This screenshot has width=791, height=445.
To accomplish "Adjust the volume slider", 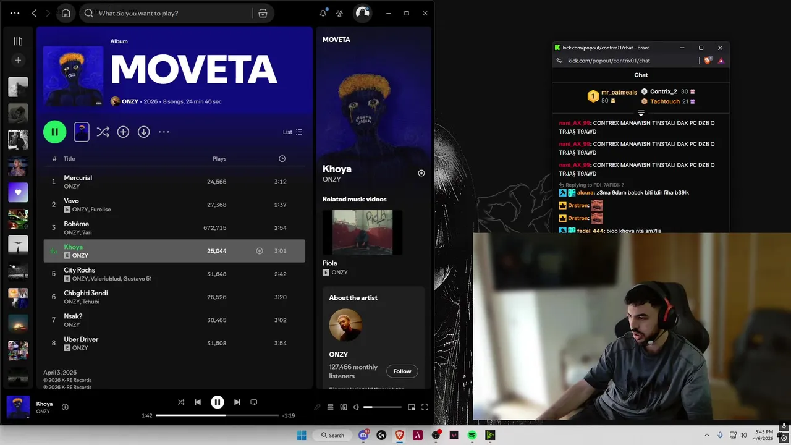I will click(382, 407).
